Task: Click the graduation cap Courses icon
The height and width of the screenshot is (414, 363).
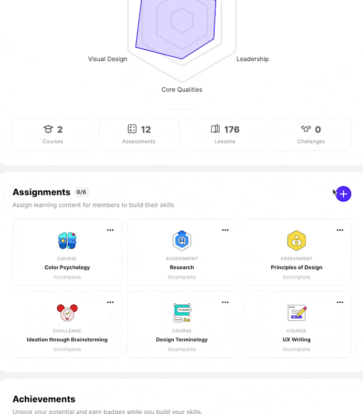Action: coord(48,129)
